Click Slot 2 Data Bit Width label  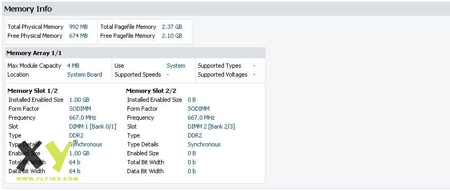click(145, 171)
